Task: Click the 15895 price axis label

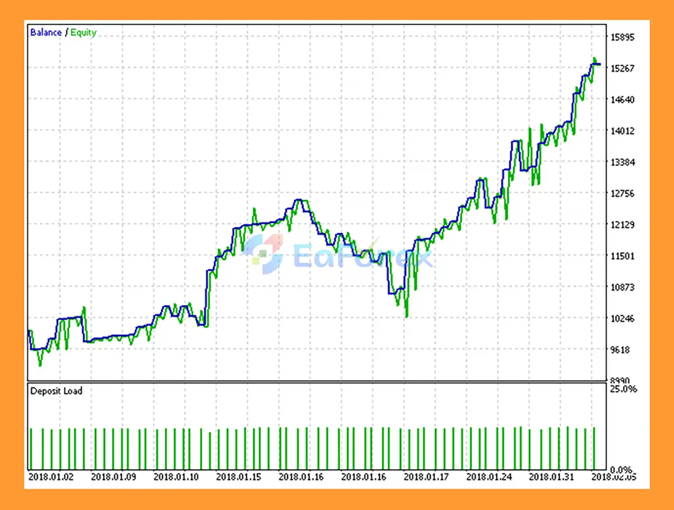Action: tap(622, 37)
